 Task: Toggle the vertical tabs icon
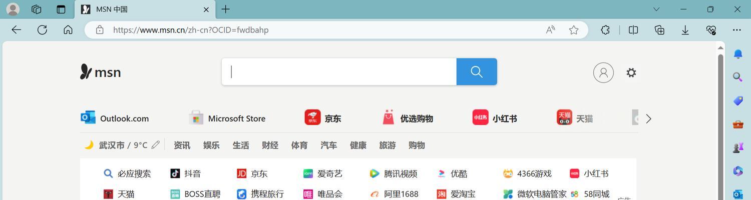click(61, 9)
